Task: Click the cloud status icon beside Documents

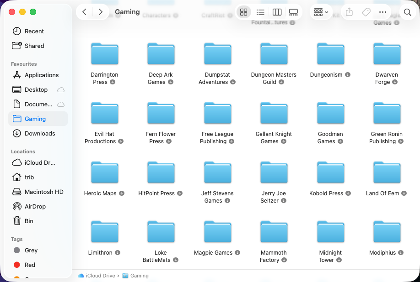Action: [x=61, y=104]
